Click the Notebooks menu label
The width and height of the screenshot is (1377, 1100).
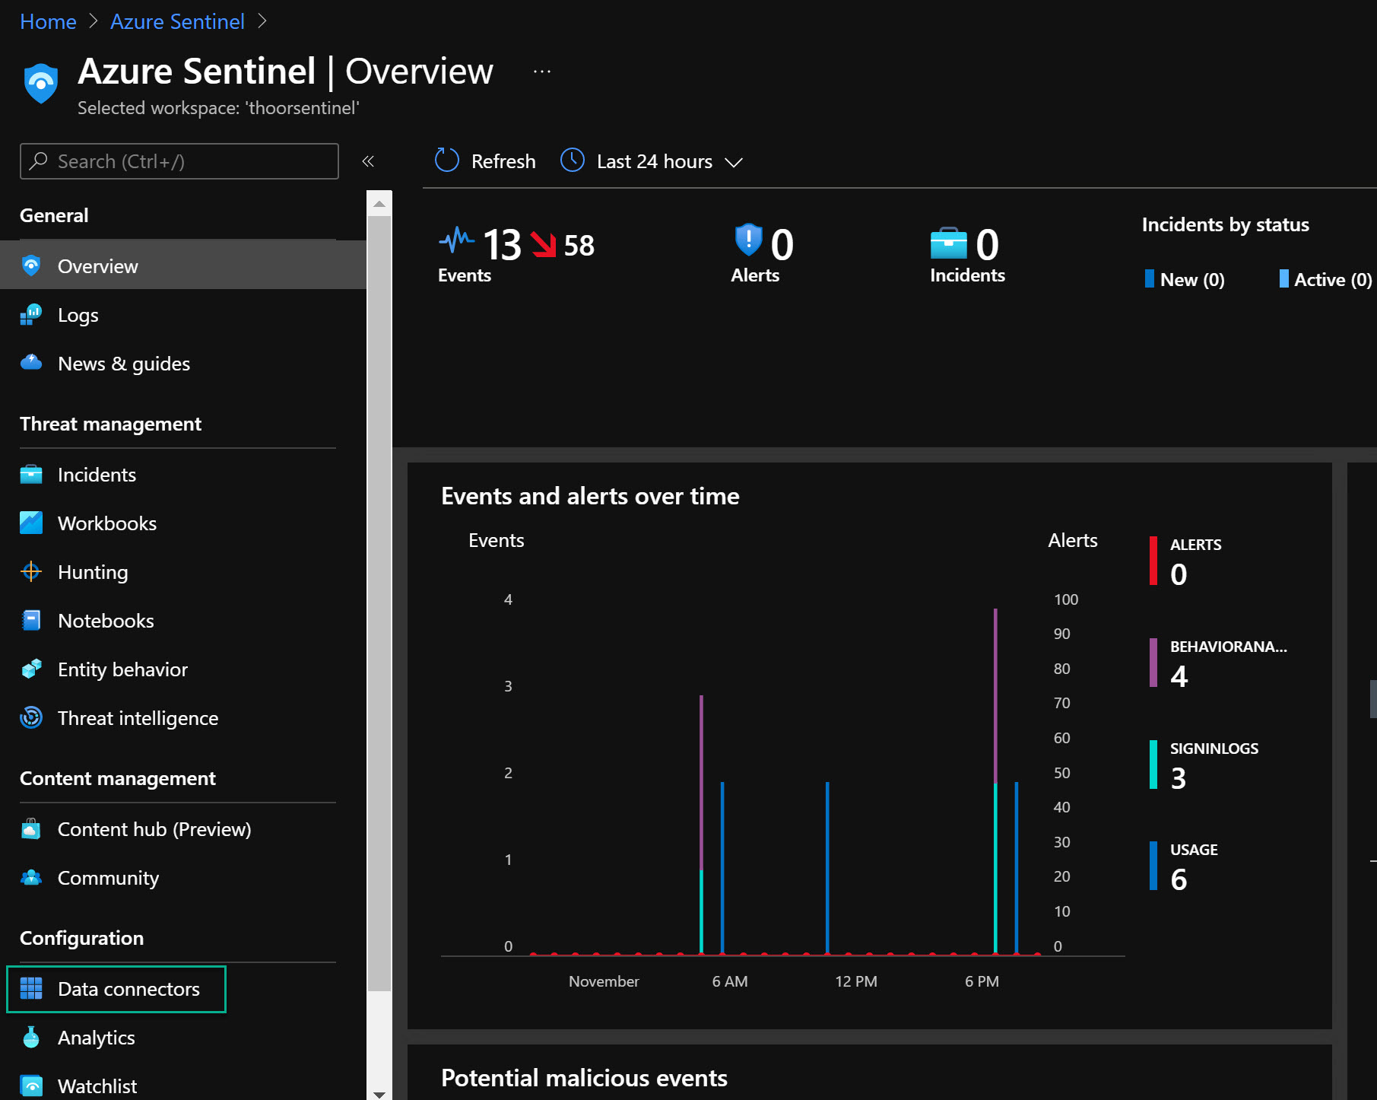point(106,621)
